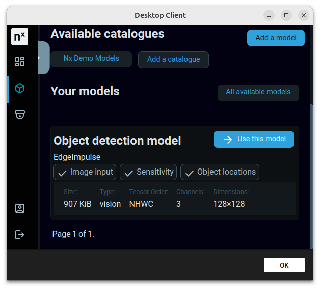Viewport: 320px width, 289px height.
Task: Click the Object detection model title
Action: pos(117,141)
